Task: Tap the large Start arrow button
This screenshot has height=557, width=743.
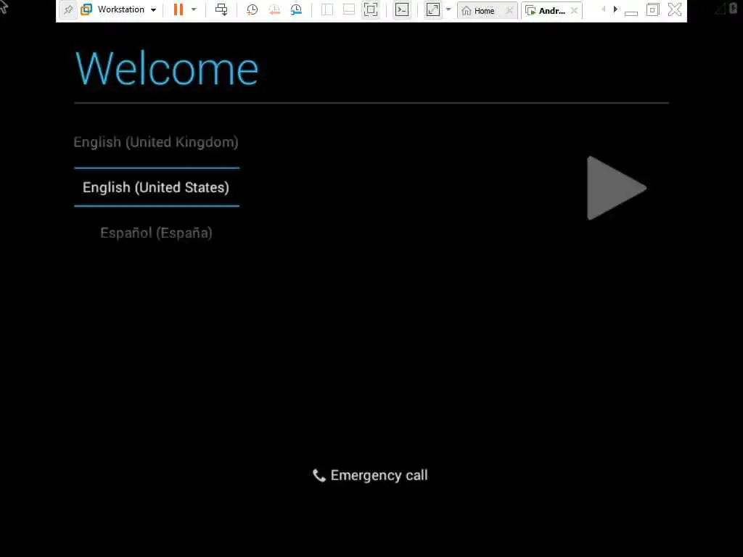Action: [616, 188]
